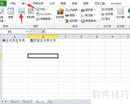The height and width of the screenshot is (104, 130).
Task: Click the last sheet navigation arrow
Action: pyautogui.click(x=6, y=101)
